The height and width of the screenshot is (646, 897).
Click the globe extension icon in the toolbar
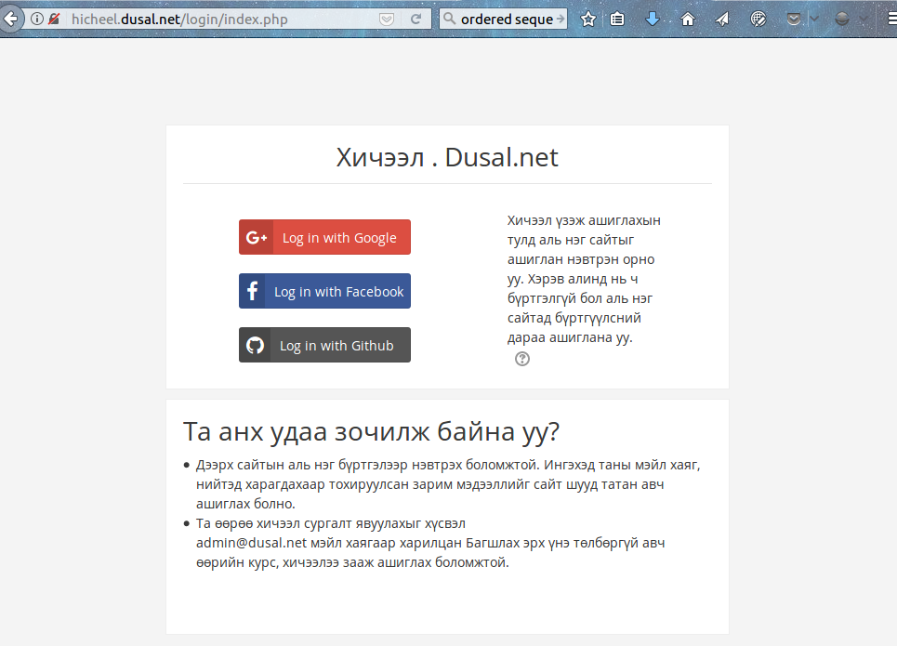(x=758, y=20)
